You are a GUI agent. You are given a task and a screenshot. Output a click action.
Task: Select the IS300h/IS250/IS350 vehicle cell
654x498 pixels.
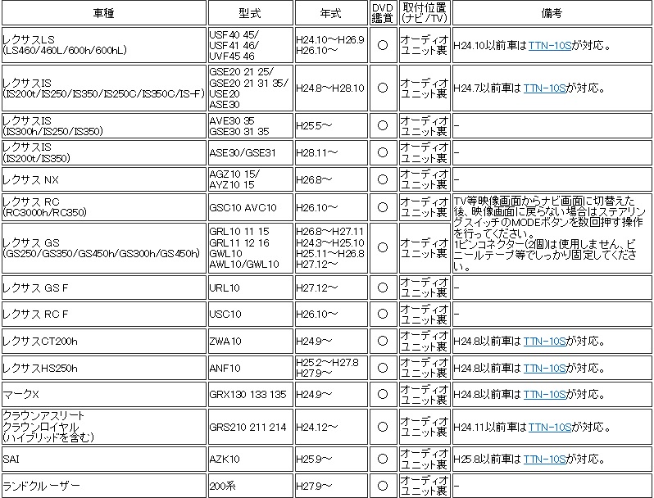point(104,125)
